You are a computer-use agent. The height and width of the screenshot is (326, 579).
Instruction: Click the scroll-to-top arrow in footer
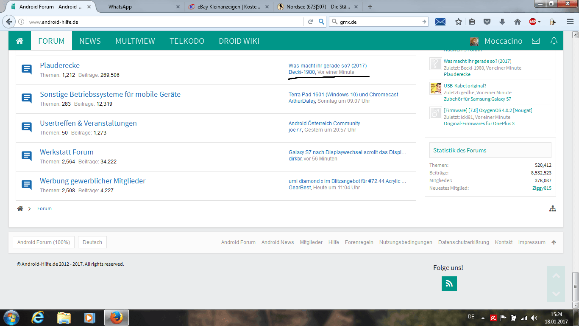(x=554, y=242)
